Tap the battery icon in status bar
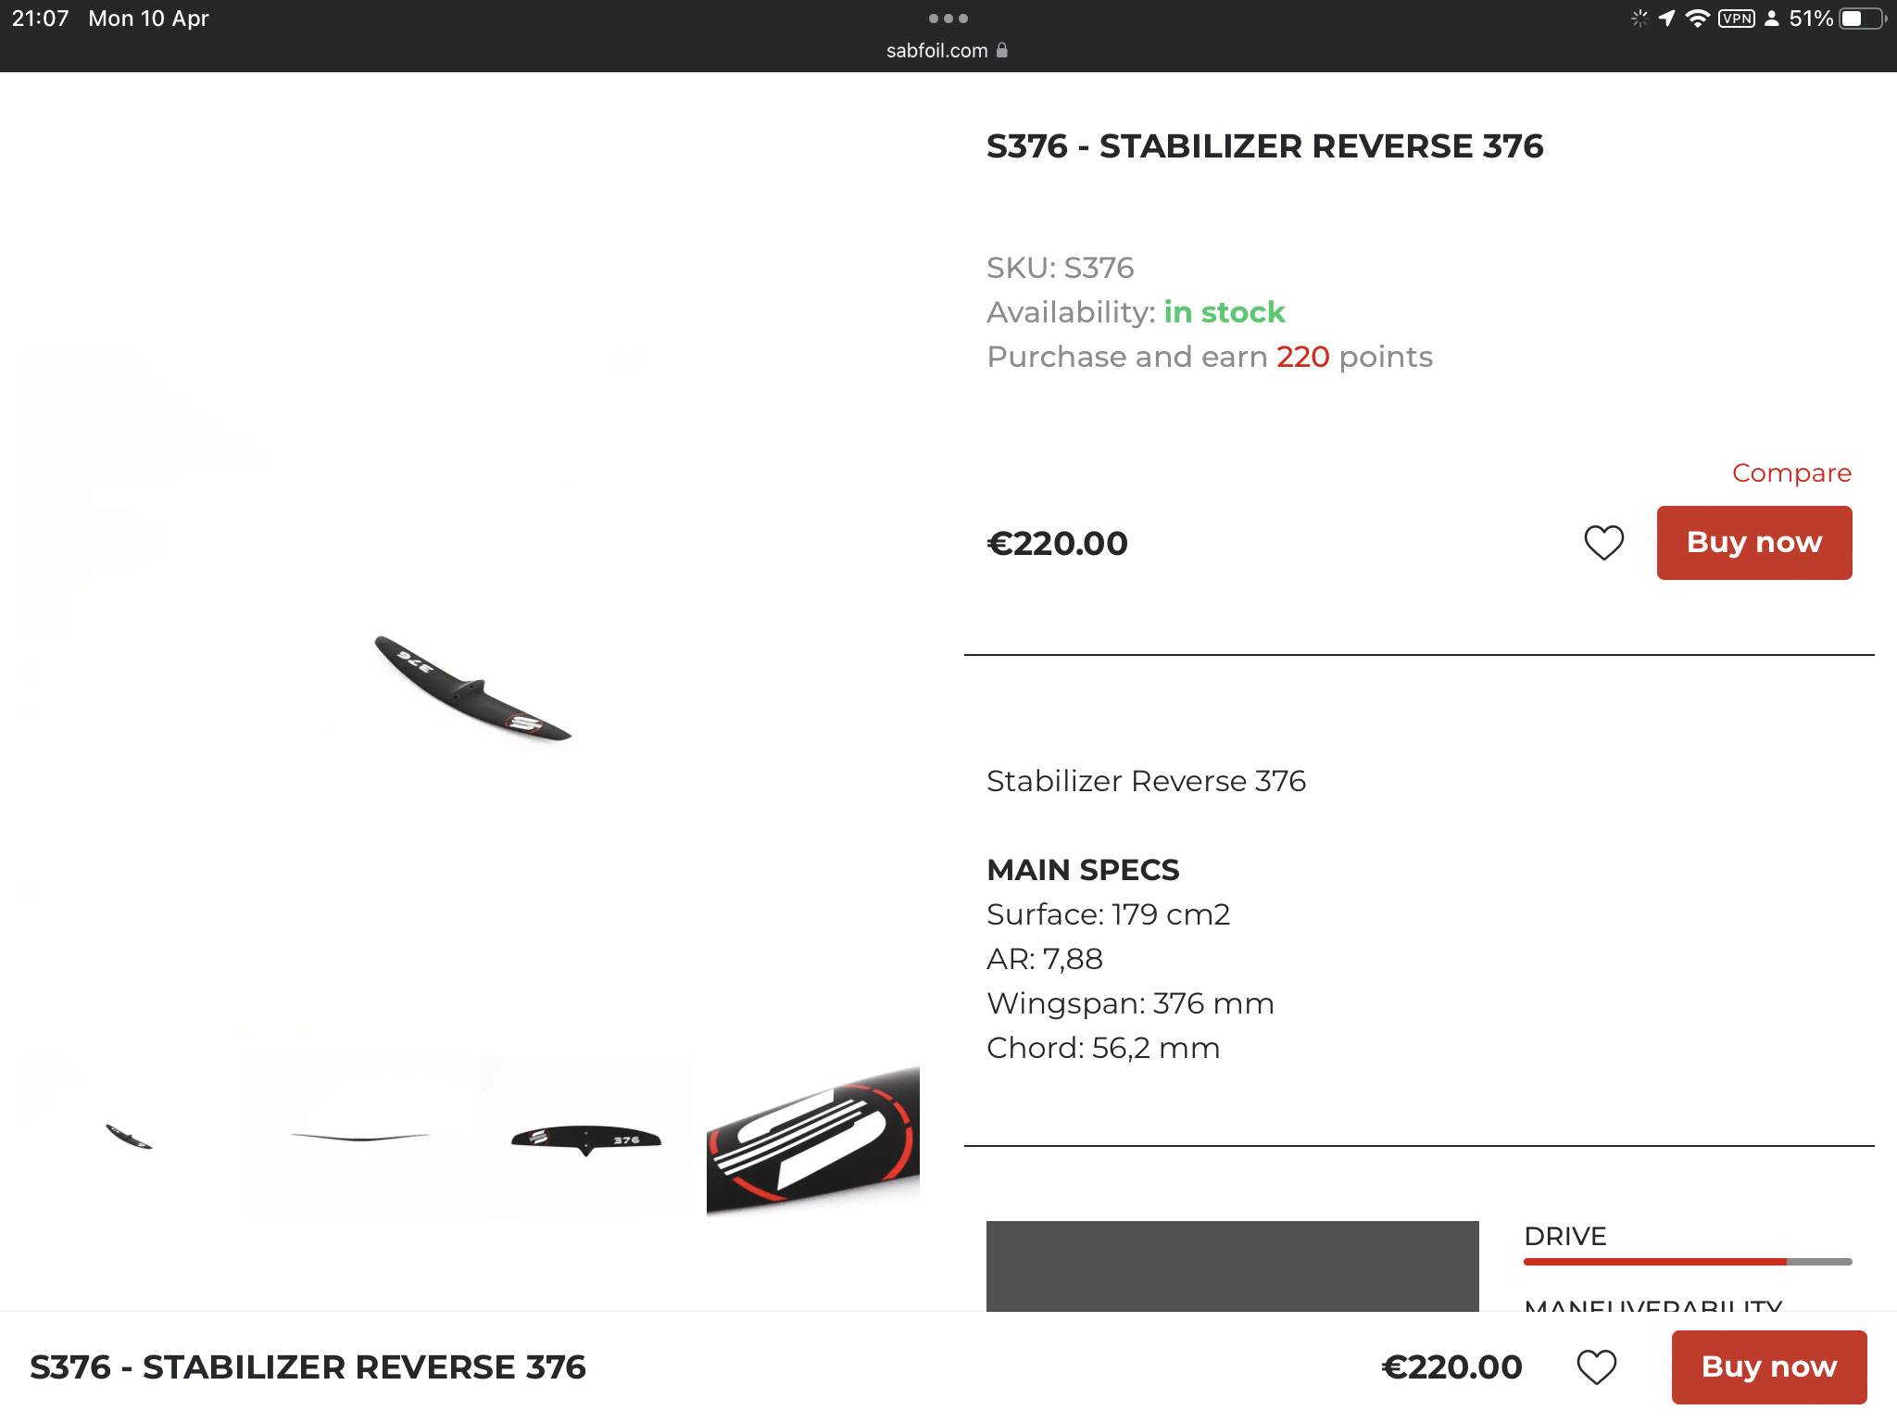 point(1861,19)
